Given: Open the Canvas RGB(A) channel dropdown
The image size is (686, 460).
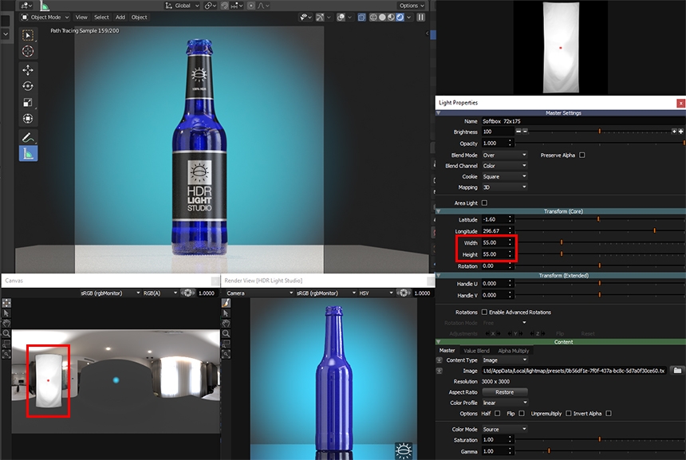Looking at the screenshot, I should click(160, 293).
